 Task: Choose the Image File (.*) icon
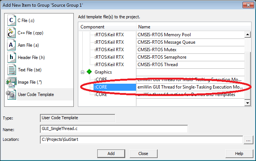[x=12, y=82]
